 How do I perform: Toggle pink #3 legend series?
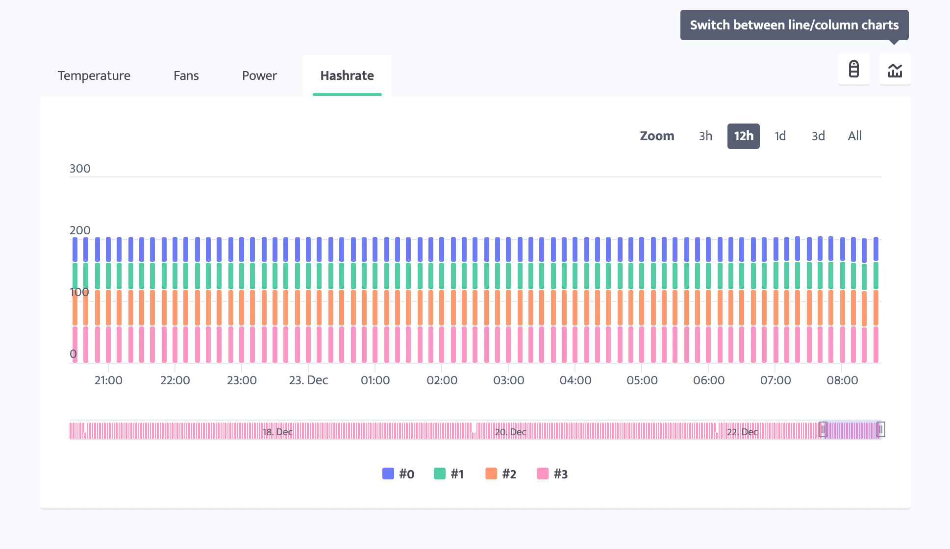click(x=560, y=474)
